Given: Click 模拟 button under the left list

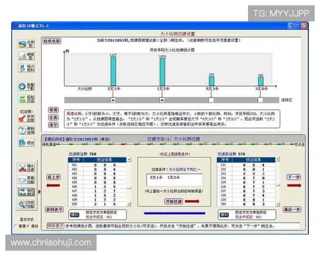Looking at the screenshot, I should [75, 215].
